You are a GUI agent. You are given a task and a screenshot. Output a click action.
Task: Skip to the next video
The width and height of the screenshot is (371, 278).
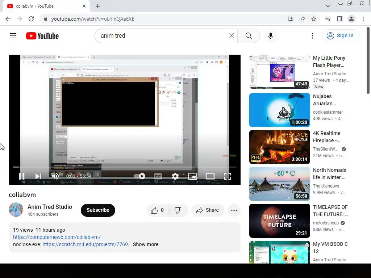click(38, 176)
